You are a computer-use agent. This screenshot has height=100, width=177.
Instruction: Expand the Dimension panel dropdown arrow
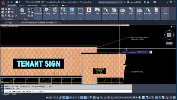38,19
